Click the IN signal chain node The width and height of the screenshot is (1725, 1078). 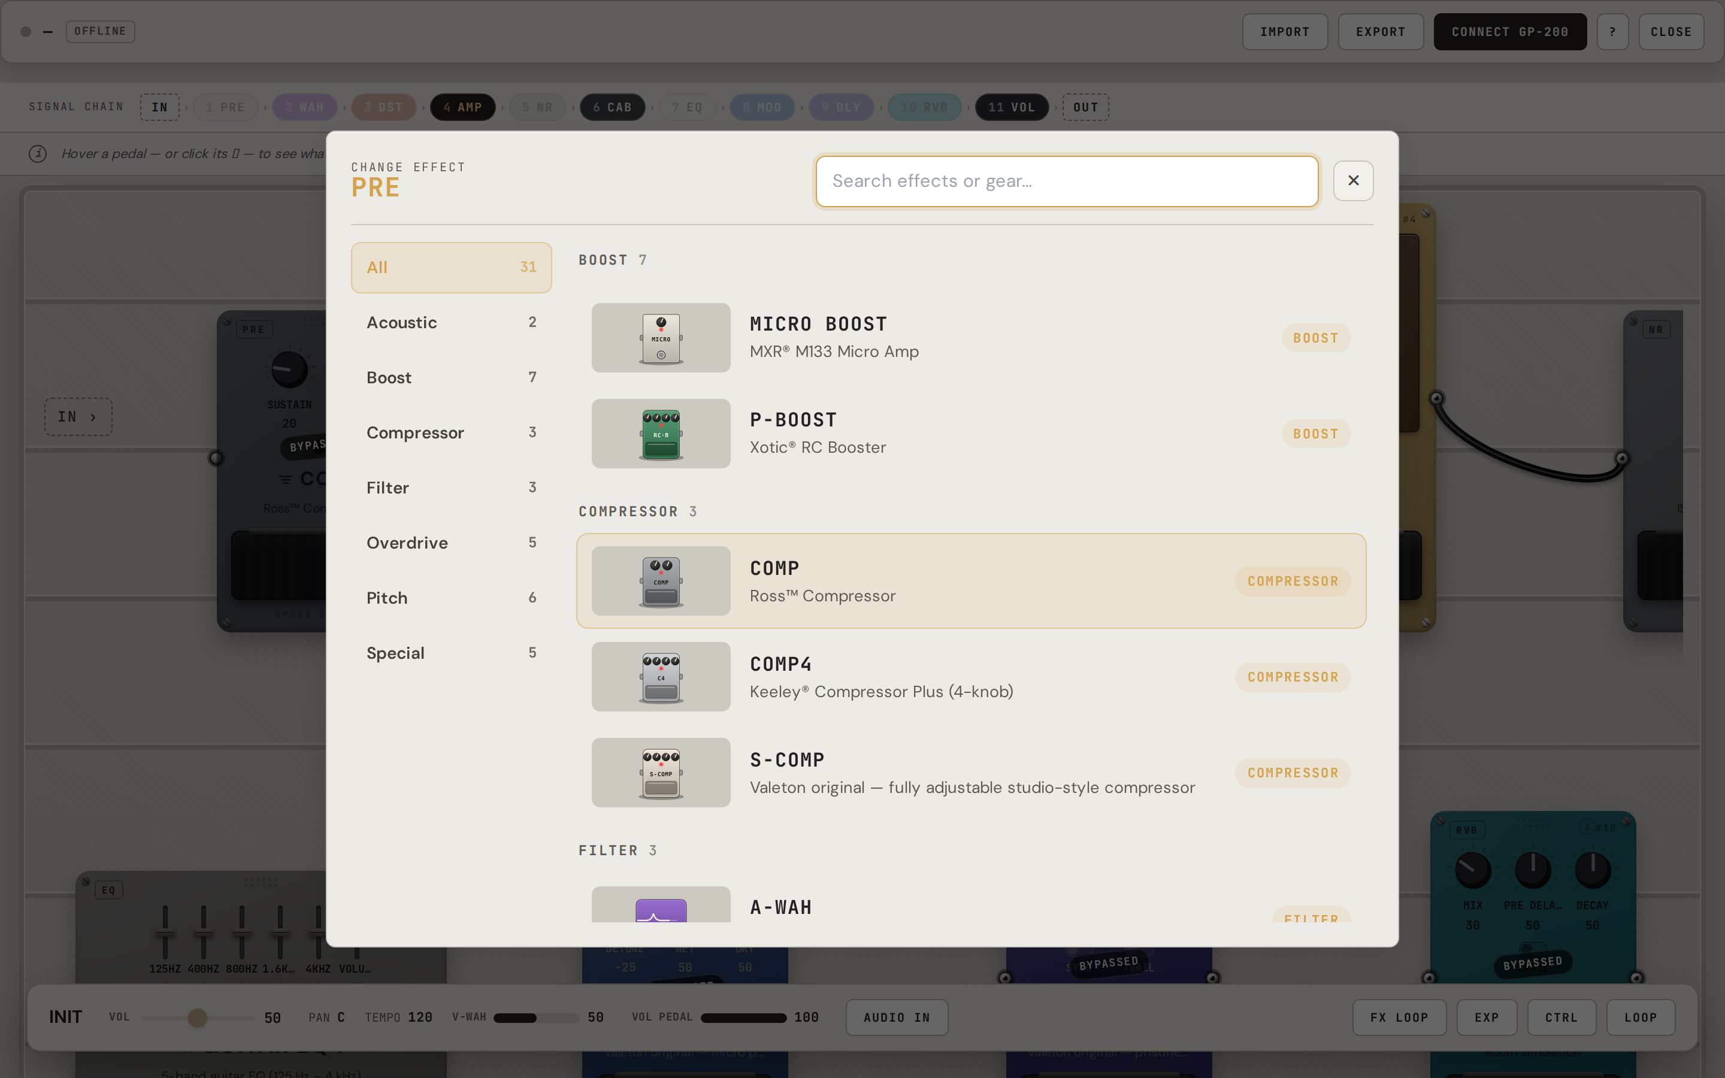click(x=160, y=107)
